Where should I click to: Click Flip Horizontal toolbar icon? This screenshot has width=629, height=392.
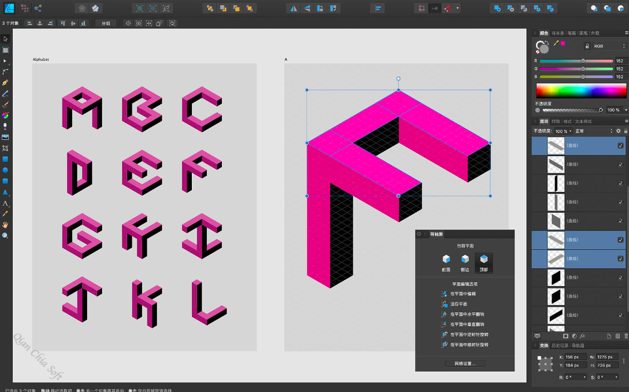point(294,9)
